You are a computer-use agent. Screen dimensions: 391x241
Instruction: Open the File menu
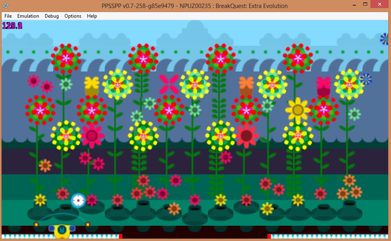coord(8,16)
